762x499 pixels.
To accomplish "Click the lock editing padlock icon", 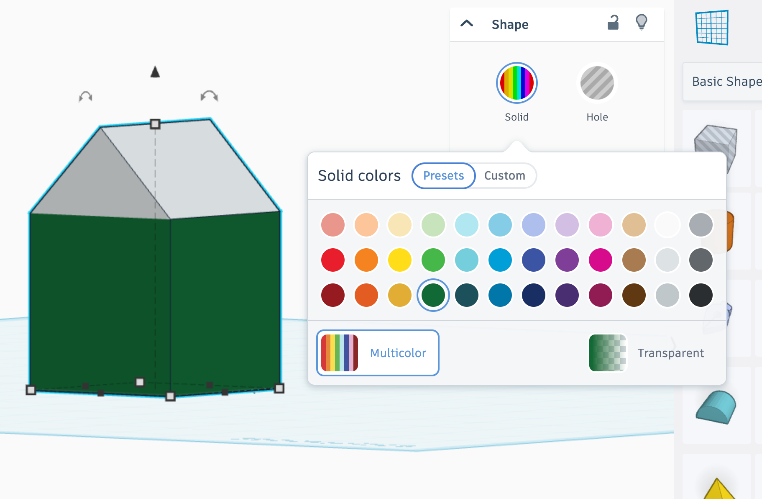I will [x=613, y=23].
